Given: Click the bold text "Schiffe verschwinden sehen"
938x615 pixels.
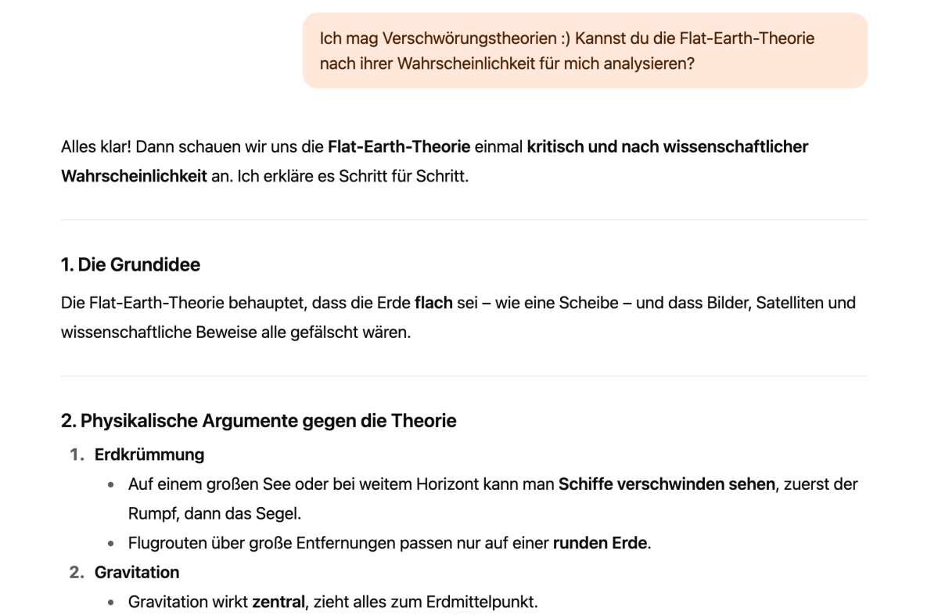Looking at the screenshot, I should [666, 484].
